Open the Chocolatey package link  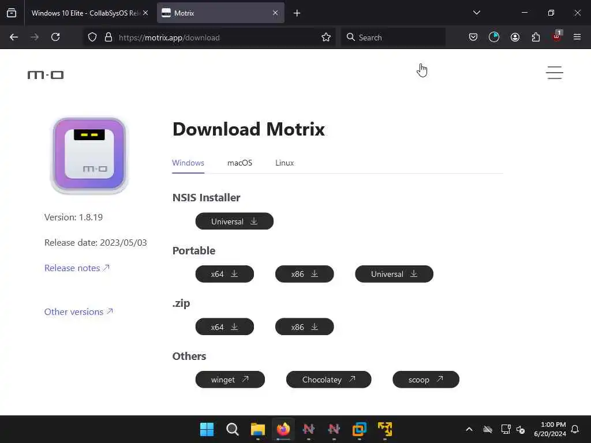click(328, 380)
